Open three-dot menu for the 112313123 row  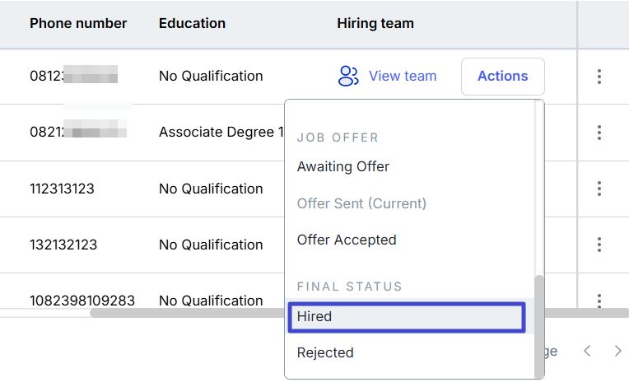pos(599,189)
